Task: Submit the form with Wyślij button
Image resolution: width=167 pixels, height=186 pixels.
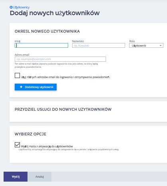Action: (16, 176)
